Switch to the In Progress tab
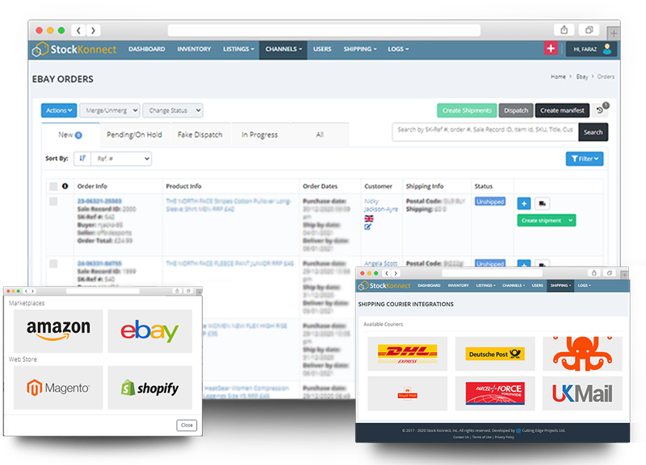The image size is (646, 465). click(259, 135)
